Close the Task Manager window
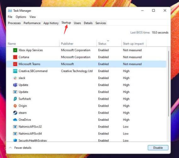Screen dimensions: 179x158 coord(165,10)
